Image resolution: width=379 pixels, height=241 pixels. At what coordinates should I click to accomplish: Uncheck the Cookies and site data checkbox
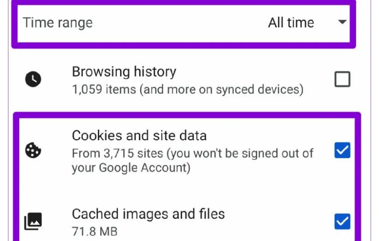[342, 151]
